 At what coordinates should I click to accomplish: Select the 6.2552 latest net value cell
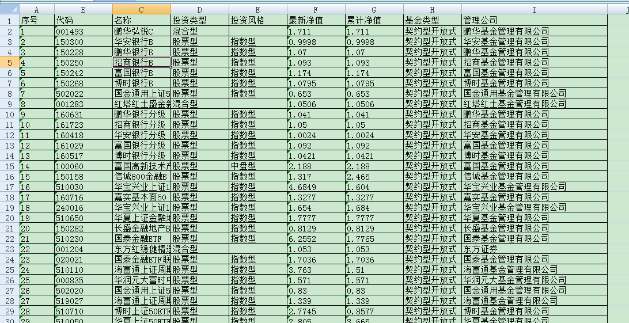pos(316,238)
